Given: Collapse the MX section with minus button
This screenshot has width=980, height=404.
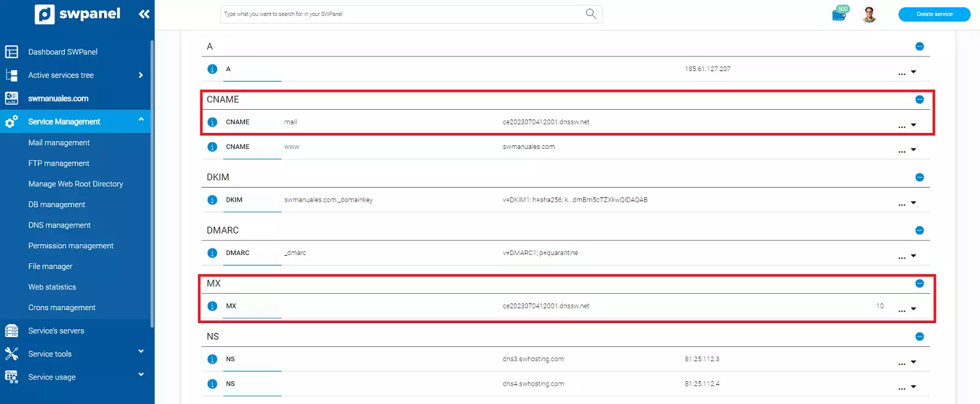Looking at the screenshot, I should click(919, 283).
